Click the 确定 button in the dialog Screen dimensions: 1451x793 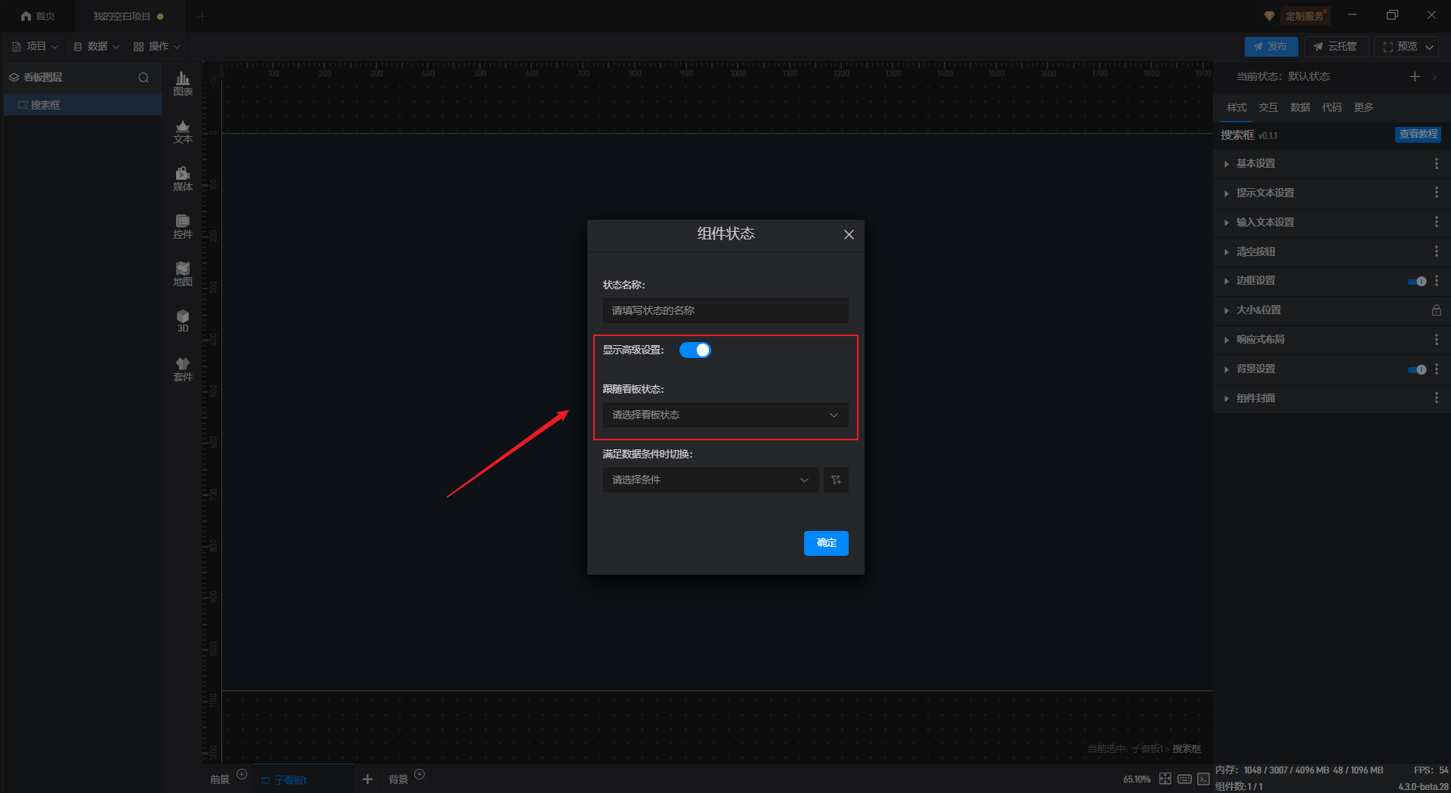[x=826, y=543]
